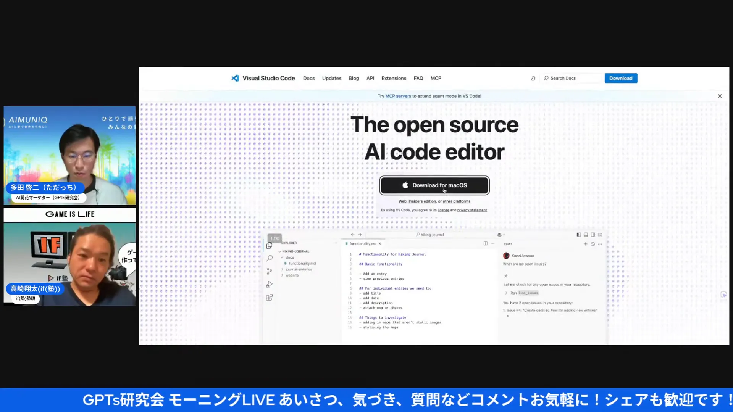Open the Updates menu item

pos(332,78)
